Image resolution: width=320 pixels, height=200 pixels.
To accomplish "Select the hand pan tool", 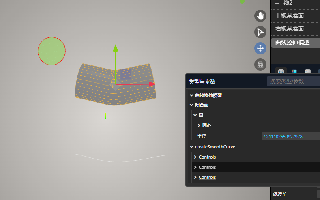I will coord(260,16).
